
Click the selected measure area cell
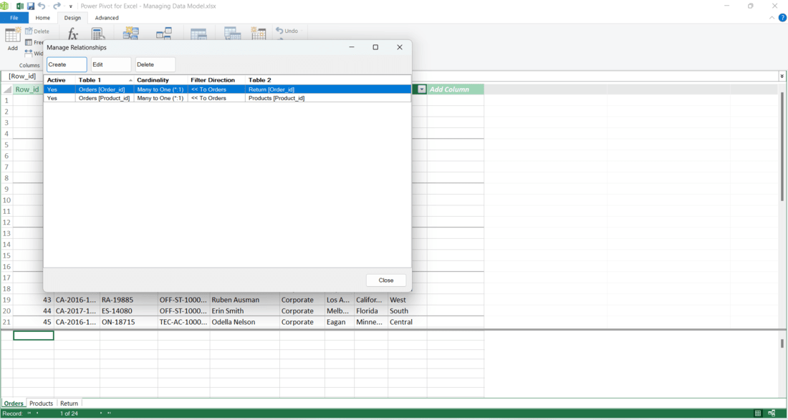point(33,335)
